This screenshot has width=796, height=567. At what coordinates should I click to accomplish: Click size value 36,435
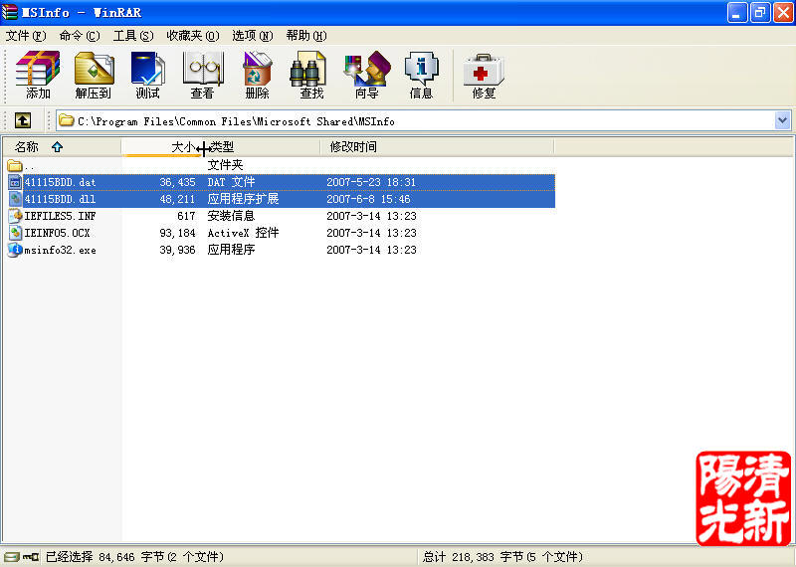tap(177, 182)
